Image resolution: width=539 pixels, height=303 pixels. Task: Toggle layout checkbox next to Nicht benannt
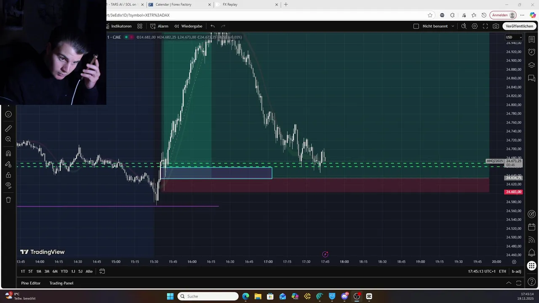point(416,26)
